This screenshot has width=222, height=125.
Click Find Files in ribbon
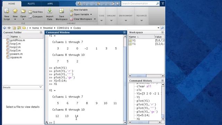point(35,12)
